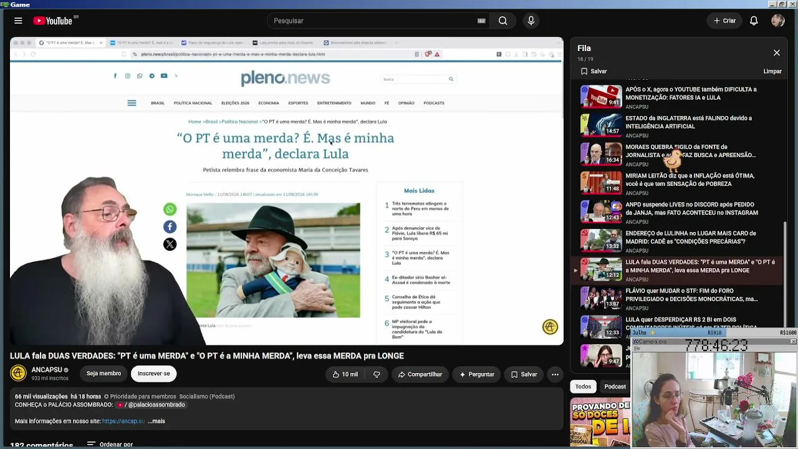
Task: Select current queue item LULA fala DUAS VERDADES
Action: [676, 270]
